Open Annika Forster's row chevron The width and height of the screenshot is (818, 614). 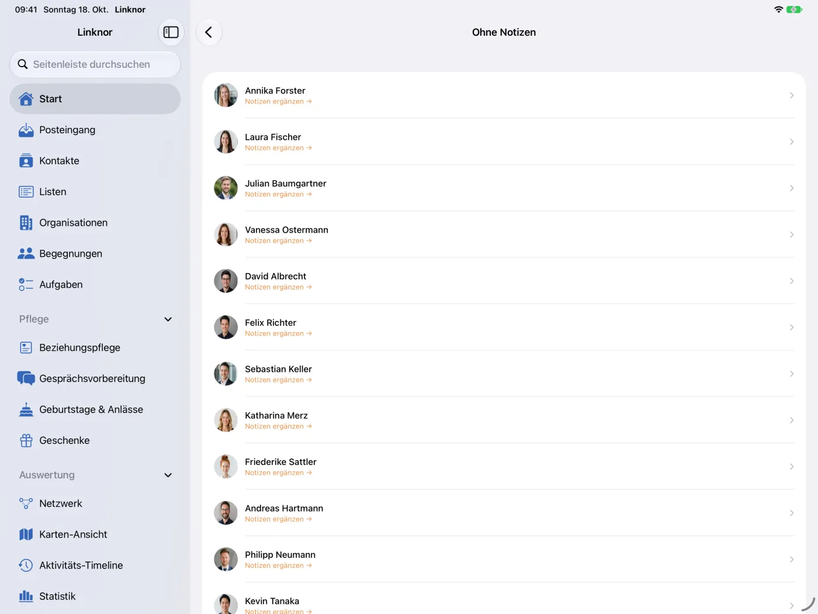(x=792, y=95)
